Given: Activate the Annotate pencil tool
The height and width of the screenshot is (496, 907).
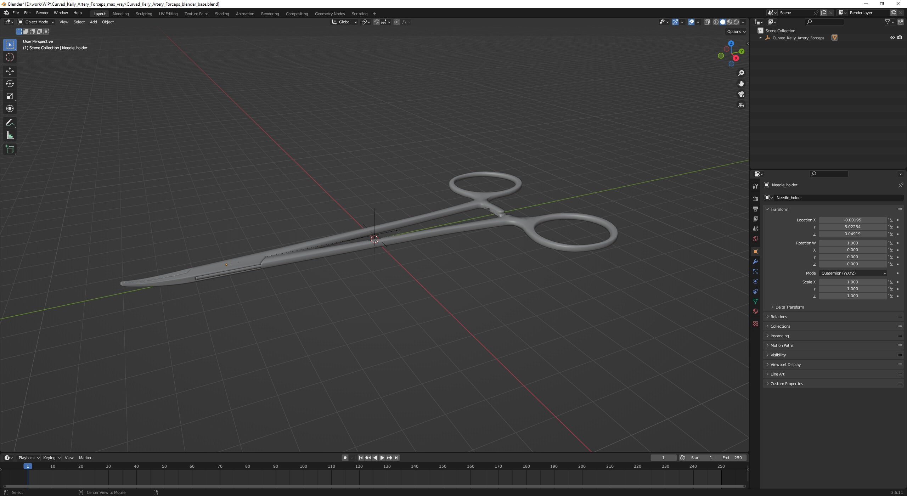Looking at the screenshot, I should pyautogui.click(x=10, y=123).
